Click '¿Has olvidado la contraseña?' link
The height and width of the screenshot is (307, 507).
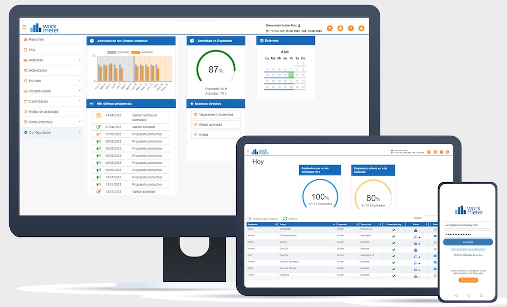(x=468, y=249)
